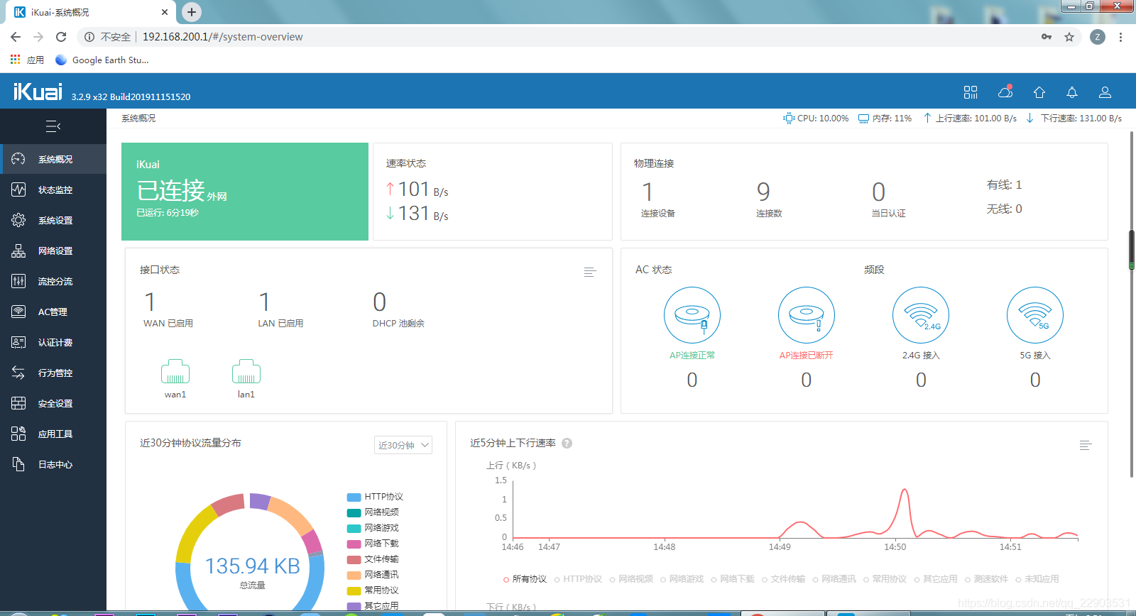
Task: Bookmark this page with the star icon
Action: pyautogui.click(x=1069, y=37)
